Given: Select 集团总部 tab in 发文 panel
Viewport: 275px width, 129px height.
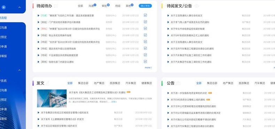Looking at the screenshot, I should click(x=83, y=83).
